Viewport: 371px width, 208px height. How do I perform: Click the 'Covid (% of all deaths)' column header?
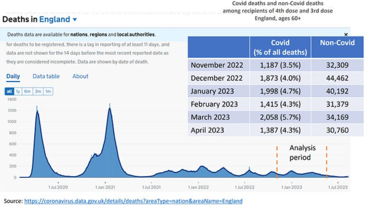[280, 47]
